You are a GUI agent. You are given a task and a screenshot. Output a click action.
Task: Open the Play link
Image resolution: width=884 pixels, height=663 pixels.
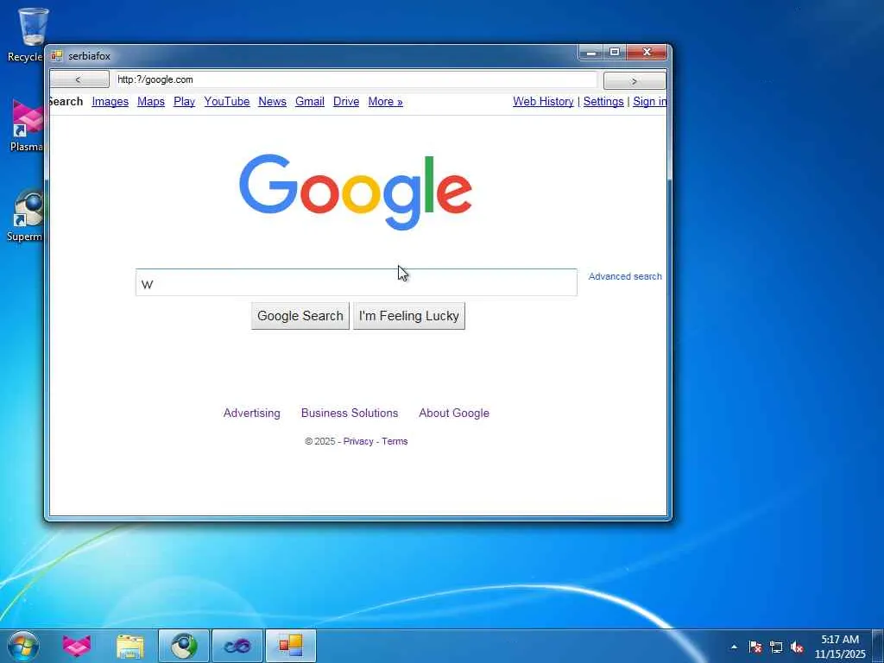point(185,102)
